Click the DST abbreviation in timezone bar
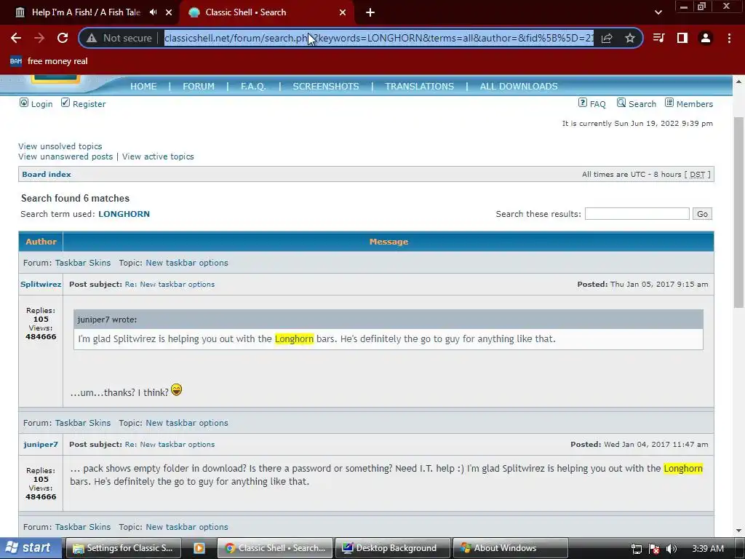 [698, 175]
